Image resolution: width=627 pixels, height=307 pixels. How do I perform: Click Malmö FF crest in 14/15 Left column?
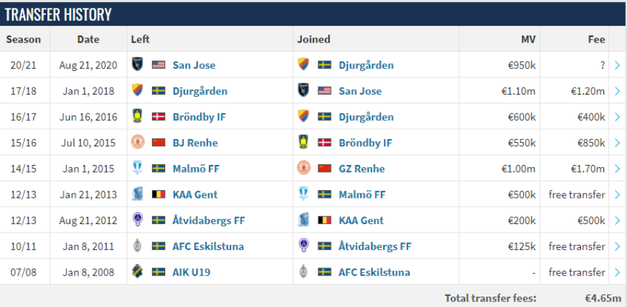pyautogui.click(x=137, y=168)
